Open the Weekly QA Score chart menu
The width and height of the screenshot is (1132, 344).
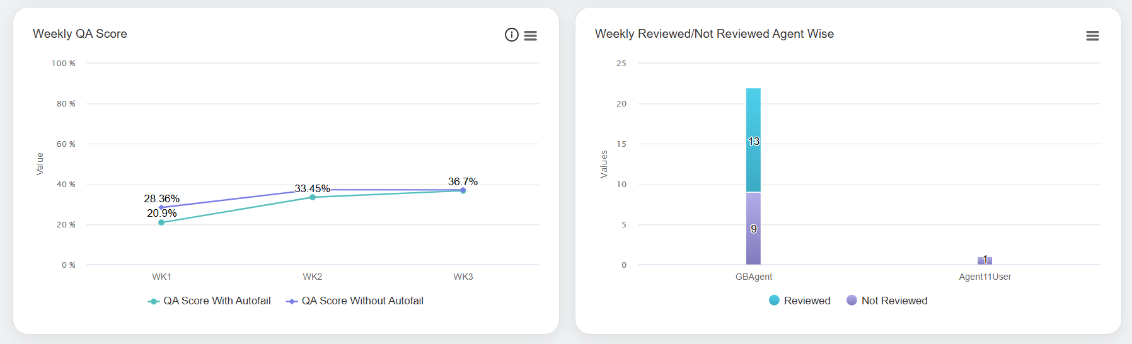pos(531,36)
